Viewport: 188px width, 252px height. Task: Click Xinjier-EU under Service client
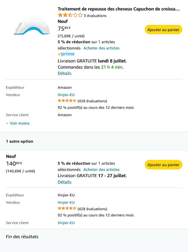click(66, 223)
